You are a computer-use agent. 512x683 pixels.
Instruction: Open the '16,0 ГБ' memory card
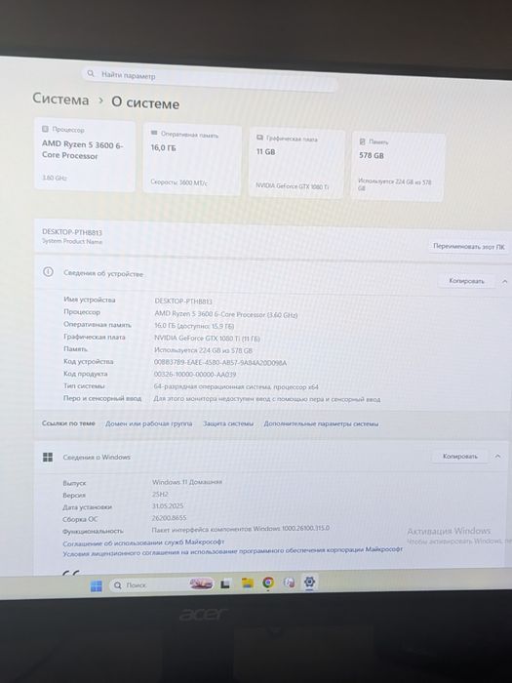pos(192,159)
